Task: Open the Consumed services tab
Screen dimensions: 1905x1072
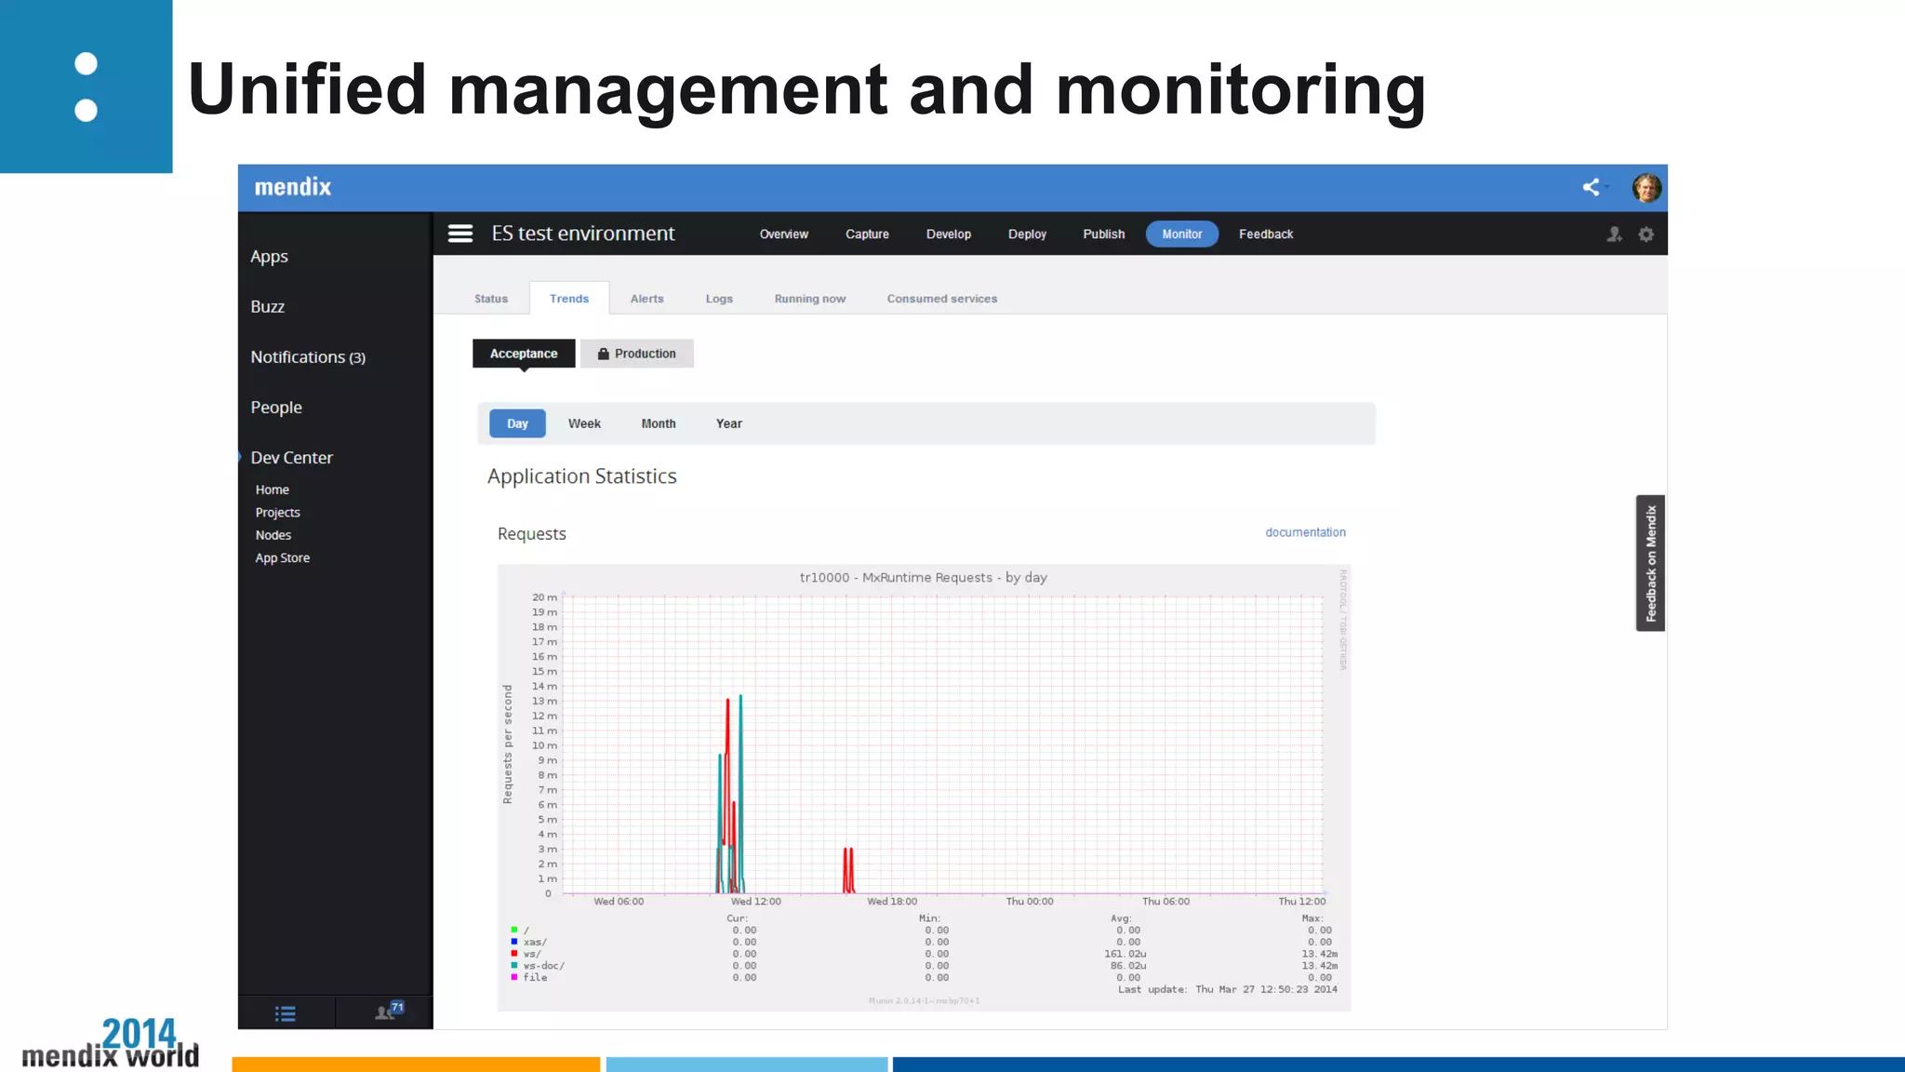Action: point(942,299)
